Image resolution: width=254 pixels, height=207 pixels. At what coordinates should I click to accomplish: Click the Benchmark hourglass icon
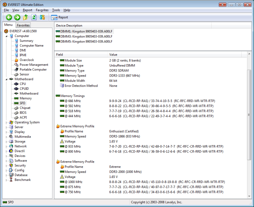point(11,180)
